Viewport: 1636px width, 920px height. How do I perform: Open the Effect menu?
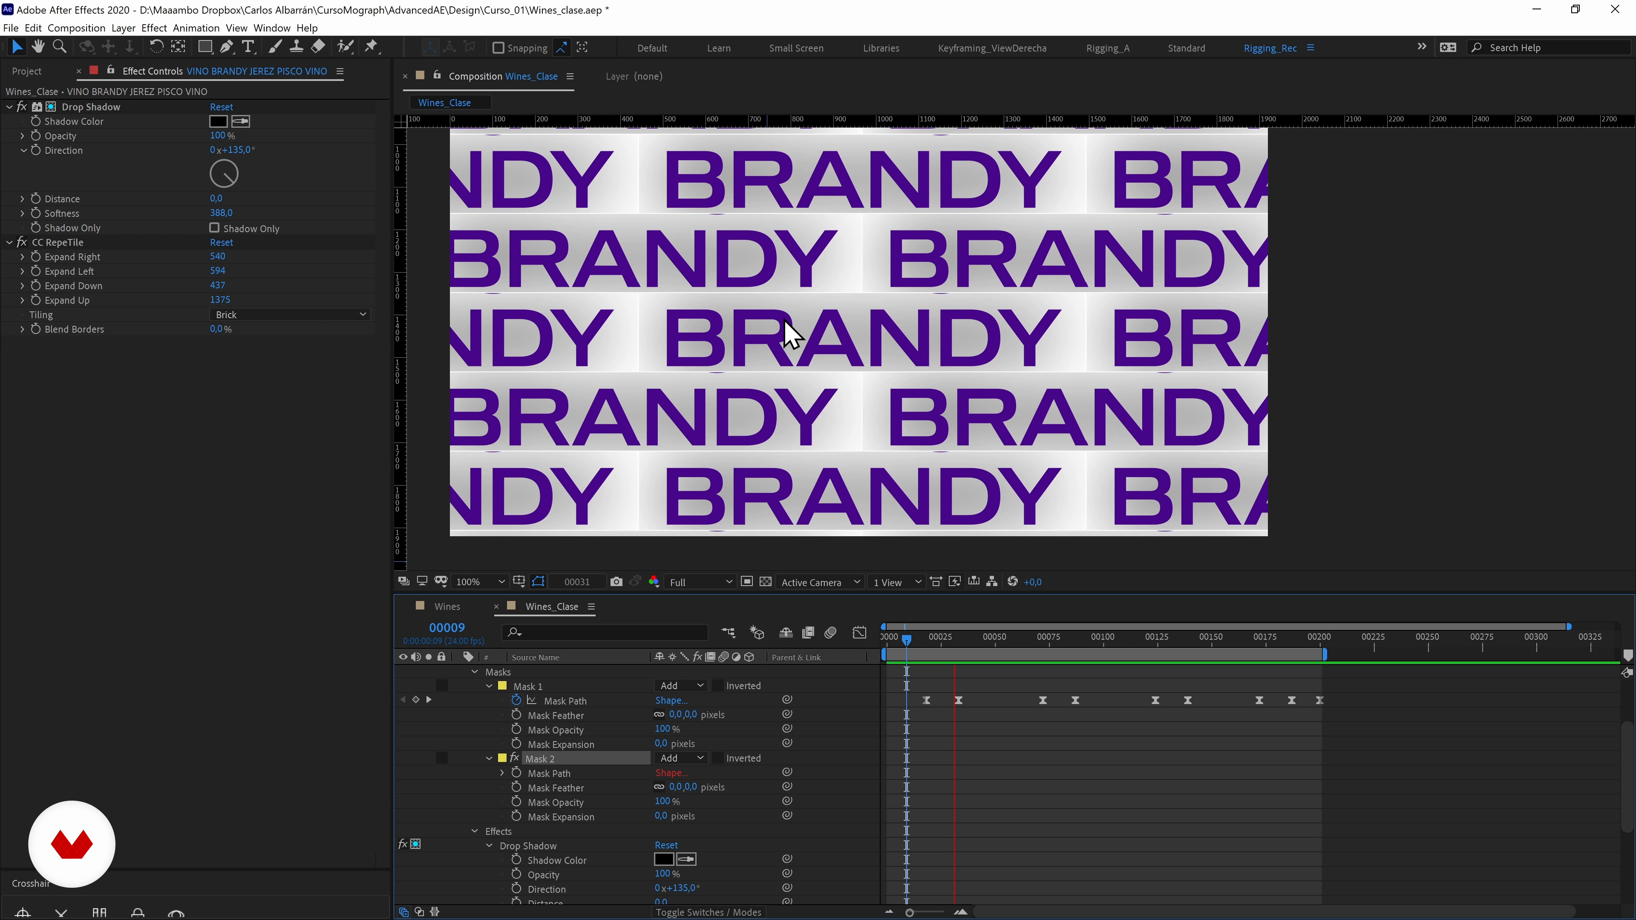[x=154, y=28]
